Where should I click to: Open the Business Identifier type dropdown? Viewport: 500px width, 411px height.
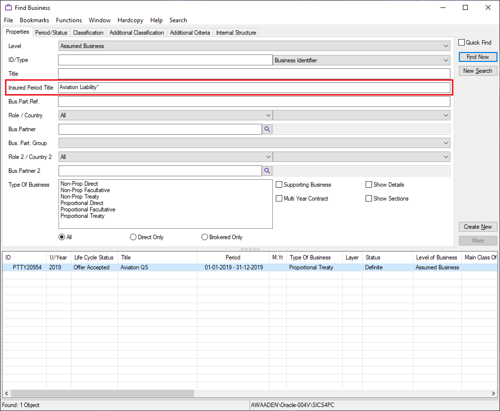point(362,60)
